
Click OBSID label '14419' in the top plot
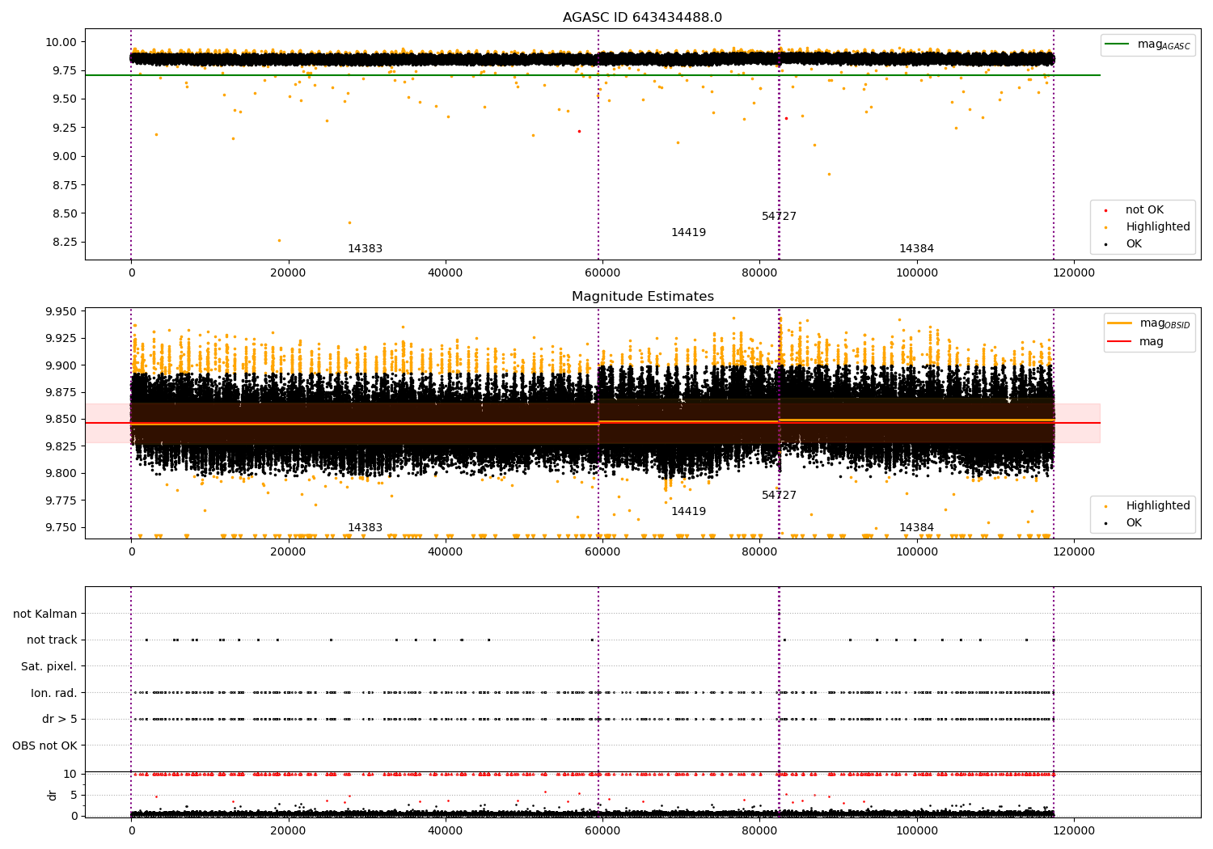[x=688, y=233]
